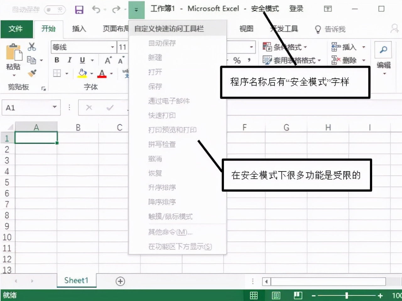
Task: Toggle Bold formatting
Action: tap(57, 60)
